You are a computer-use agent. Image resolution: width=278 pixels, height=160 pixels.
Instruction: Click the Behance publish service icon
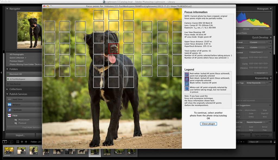[10, 105]
